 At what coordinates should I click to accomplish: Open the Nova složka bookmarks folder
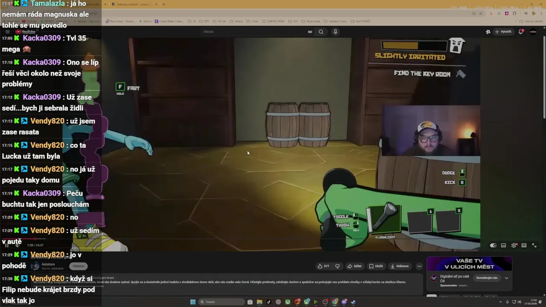311,21
